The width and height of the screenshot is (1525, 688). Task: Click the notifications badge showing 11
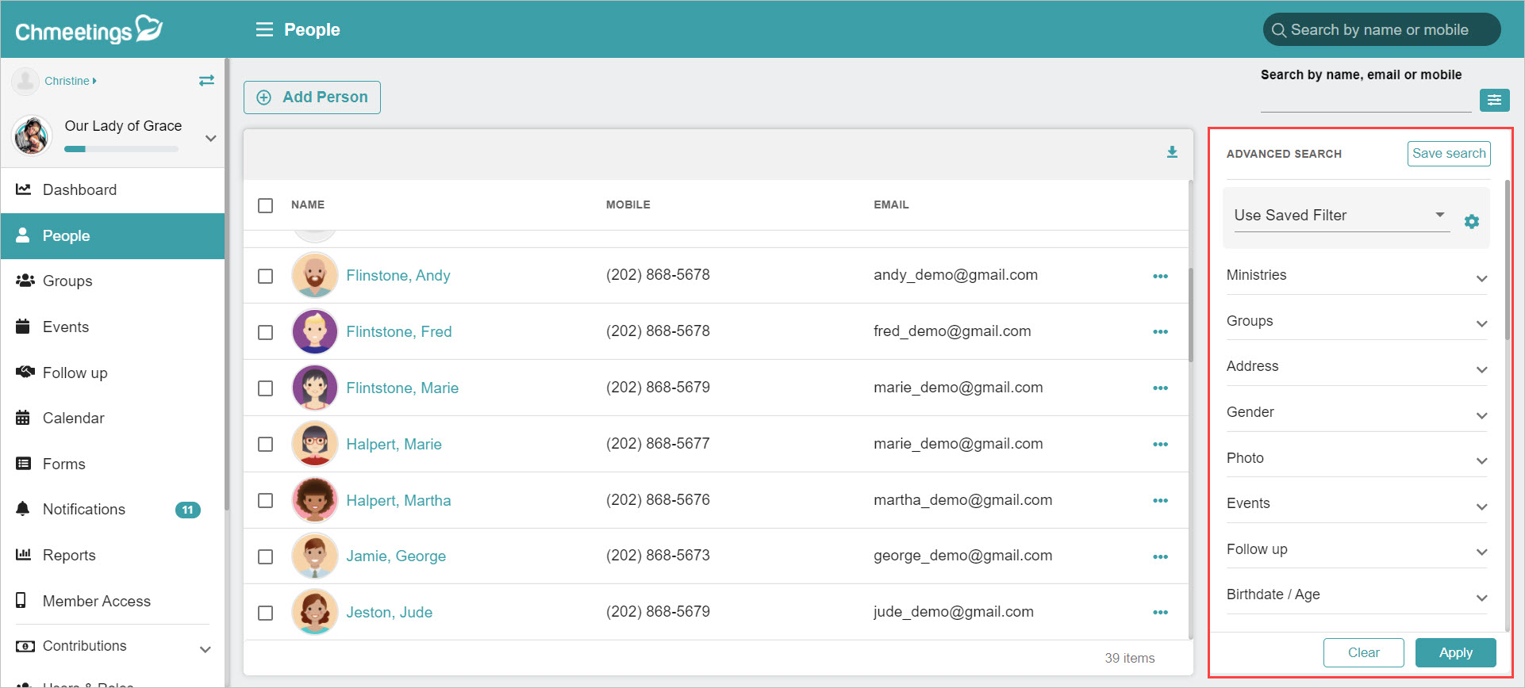click(x=187, y=510)
